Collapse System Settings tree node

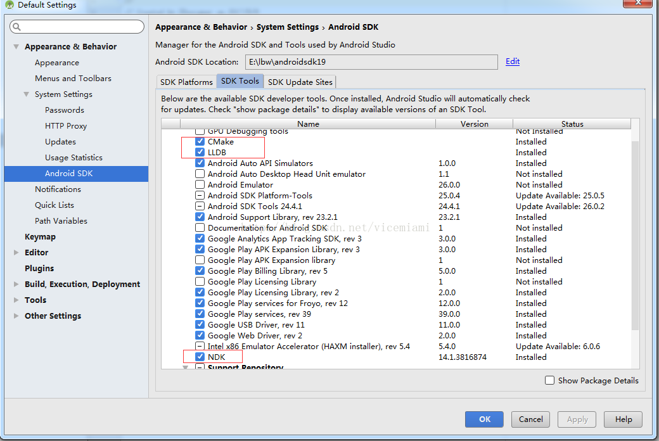[x=26, y=94]
